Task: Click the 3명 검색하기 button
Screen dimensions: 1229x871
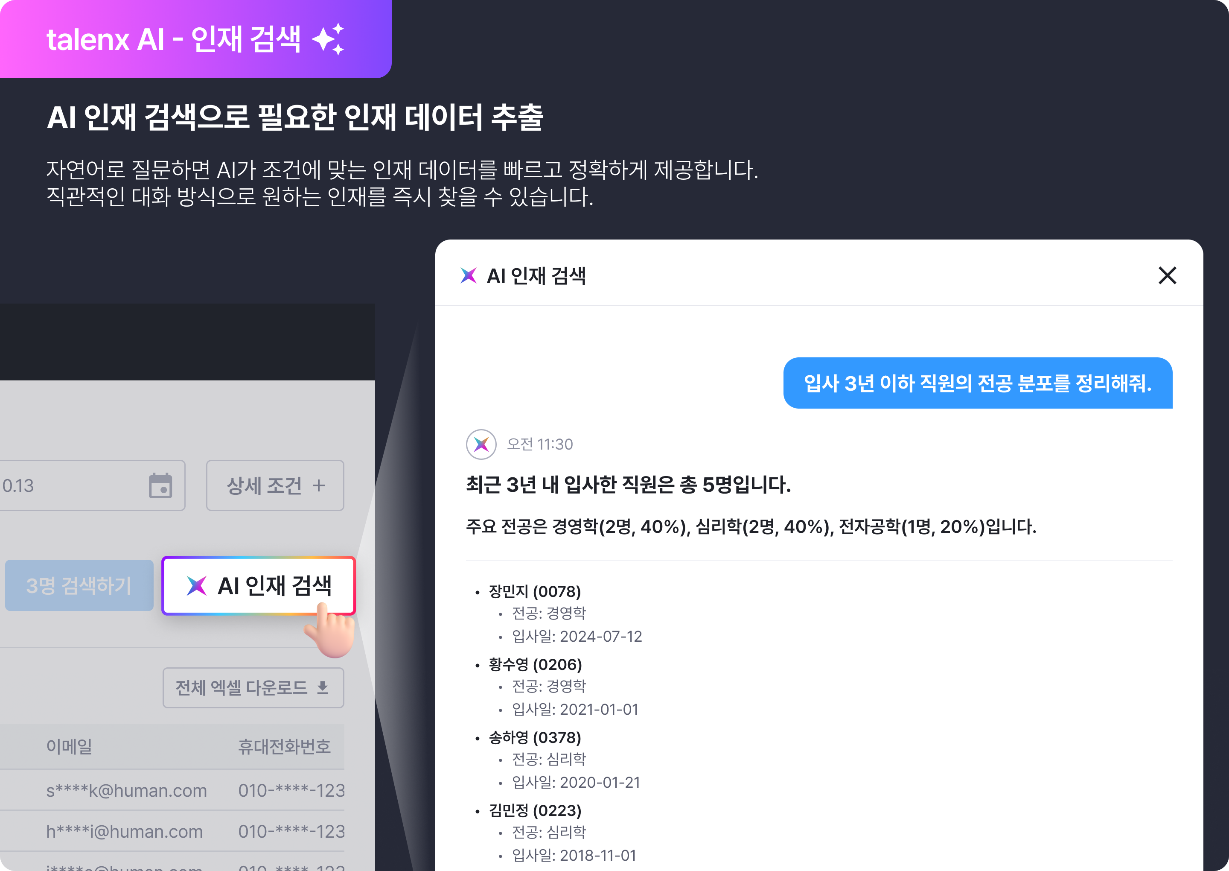Action: 79,585
